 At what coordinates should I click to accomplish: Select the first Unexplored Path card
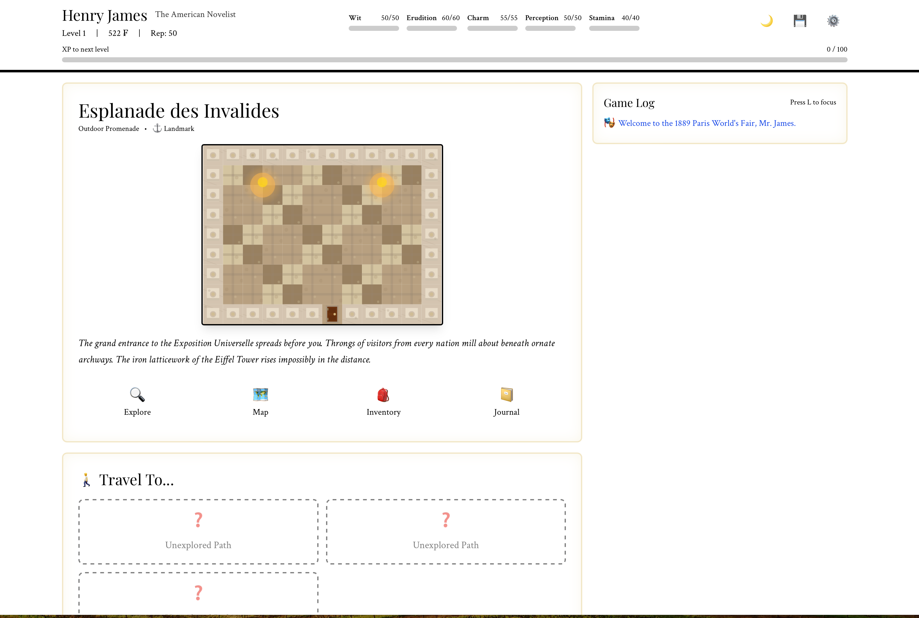tap(198, 531)
